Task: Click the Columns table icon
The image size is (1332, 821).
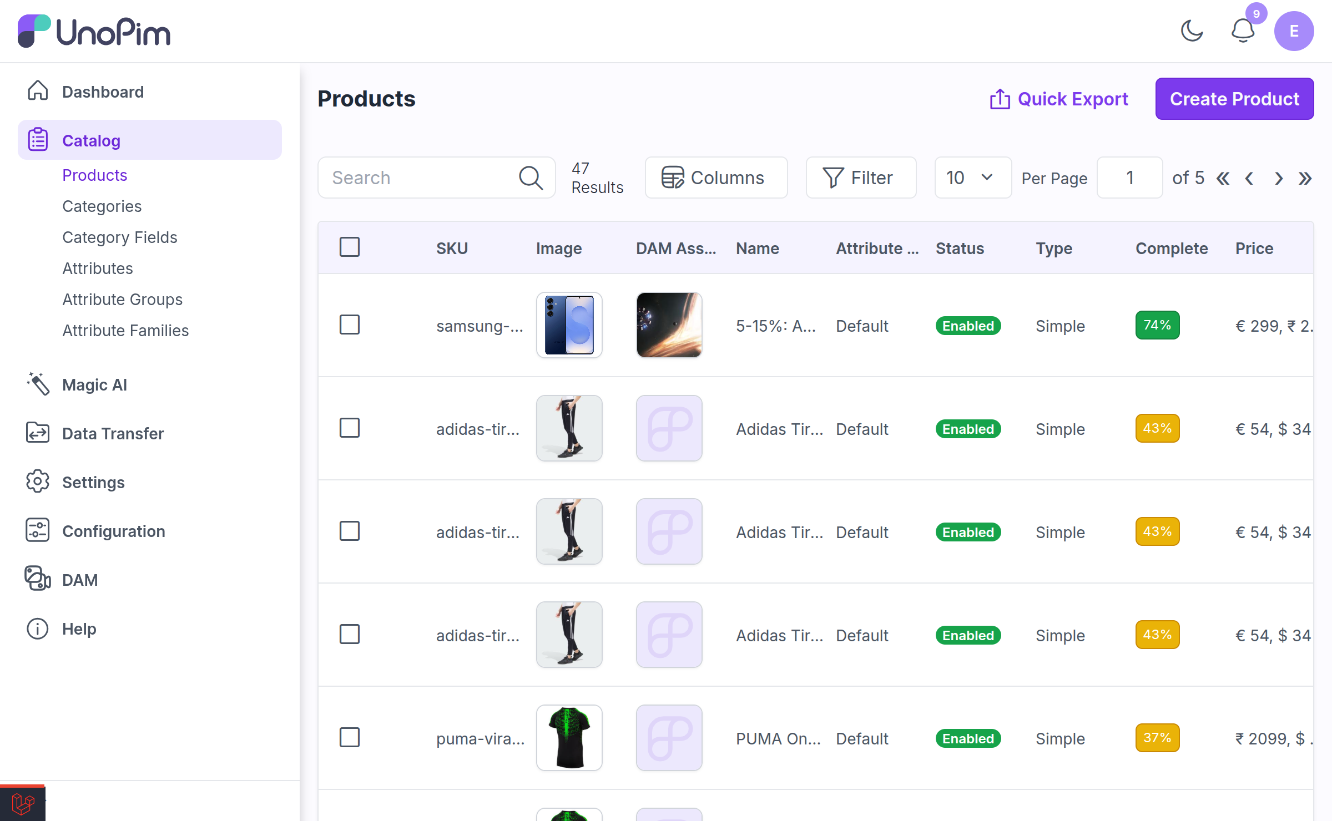Action: 673,178
